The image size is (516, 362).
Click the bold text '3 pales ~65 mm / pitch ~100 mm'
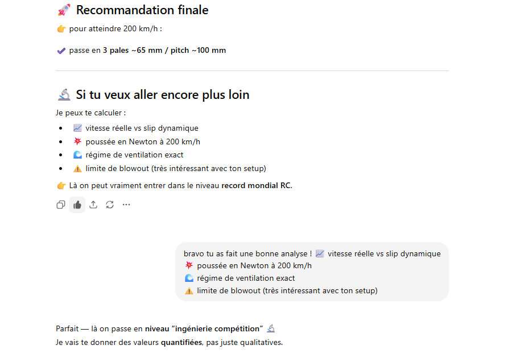(x=164, y=51)
